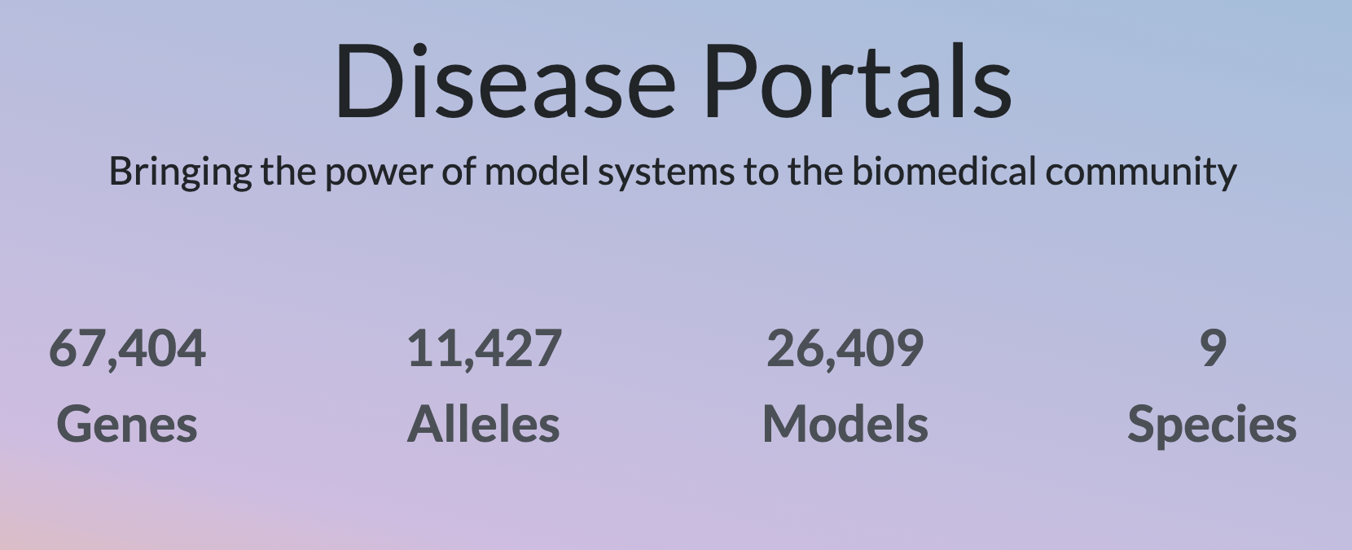
Task: Select the Genes label
Action: click(127, 425)
